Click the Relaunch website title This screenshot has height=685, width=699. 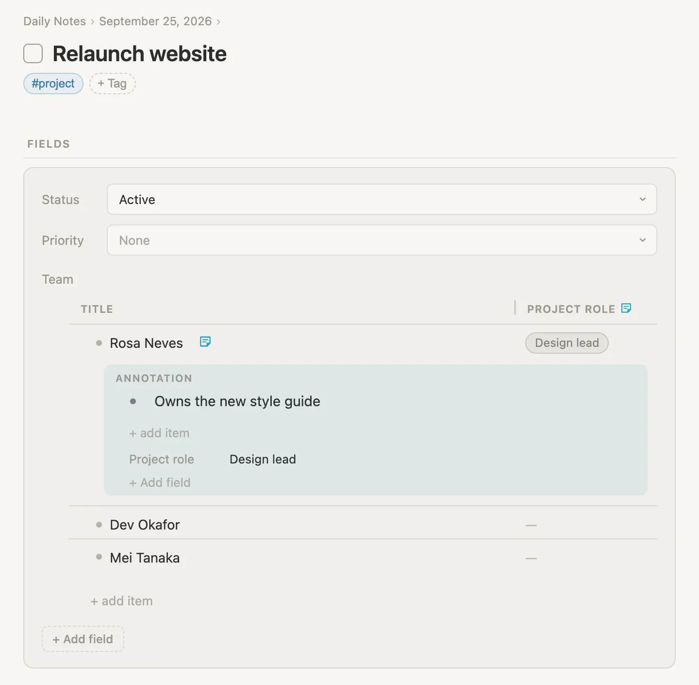[x=139, y=53]
